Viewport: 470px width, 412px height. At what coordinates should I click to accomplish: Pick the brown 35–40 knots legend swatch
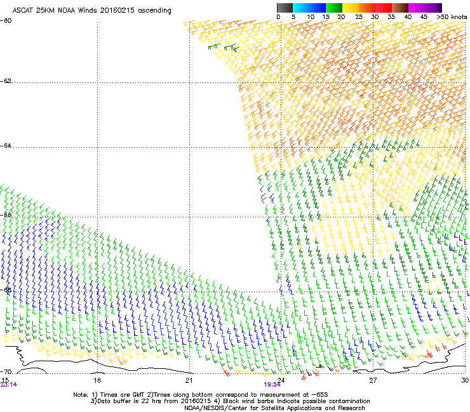click(x=400, y=8)
